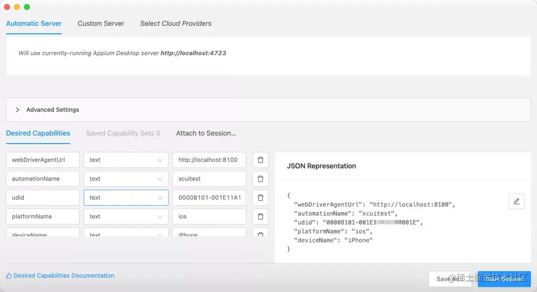Viewport: 537px width, 292px height.
Task: Open type dropdown for platformName
Action: tap(126, 217)
